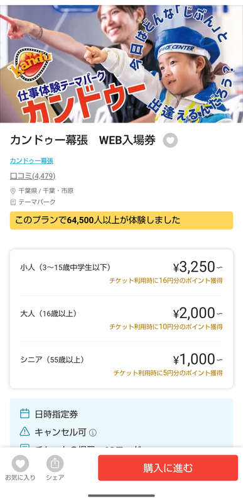Tap the warning triangle icon by キャンセル可
Viewport: 243px width, 503px height.
point(24,432)
